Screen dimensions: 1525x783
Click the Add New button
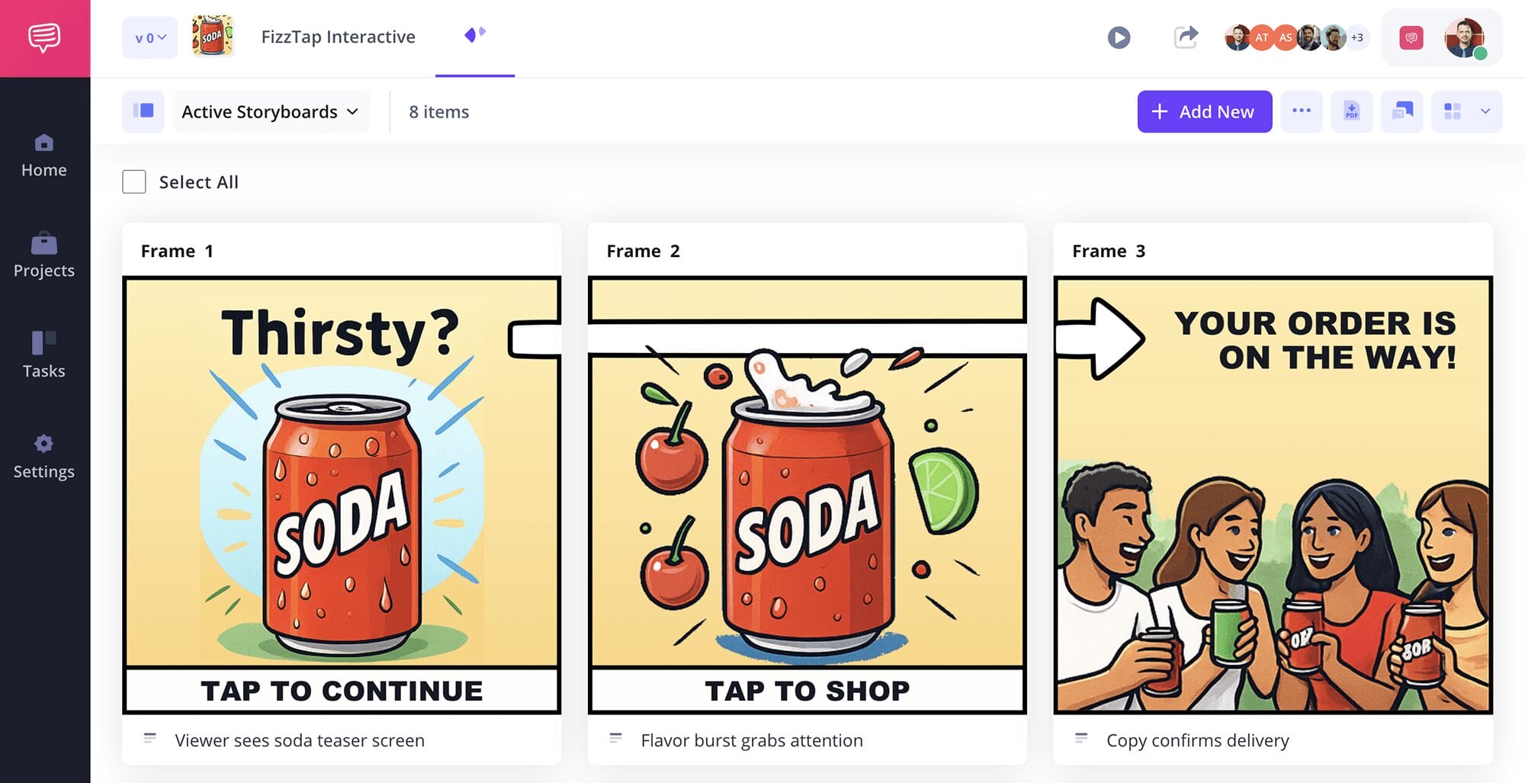pos(1205,111)
